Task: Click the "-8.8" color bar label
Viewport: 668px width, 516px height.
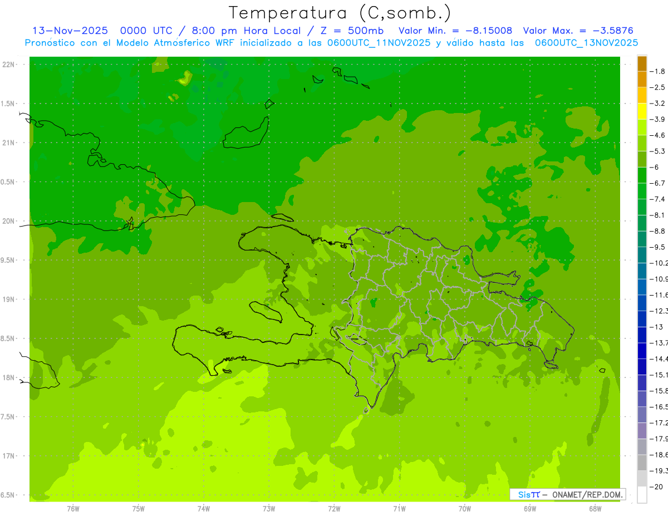Action: 658,231
